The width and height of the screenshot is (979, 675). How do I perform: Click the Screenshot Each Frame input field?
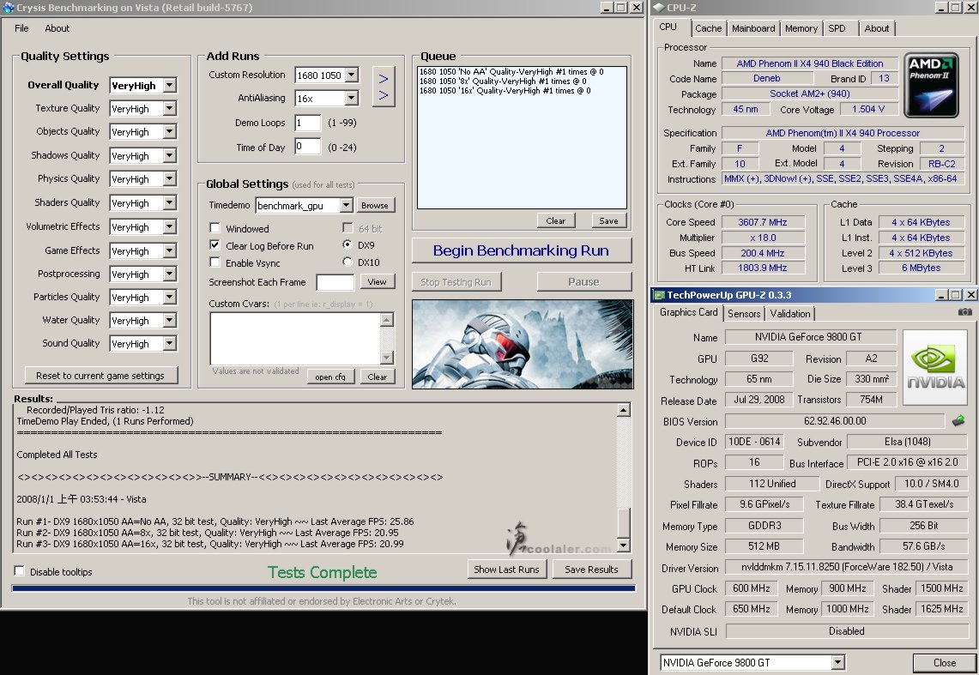point(335,282)
